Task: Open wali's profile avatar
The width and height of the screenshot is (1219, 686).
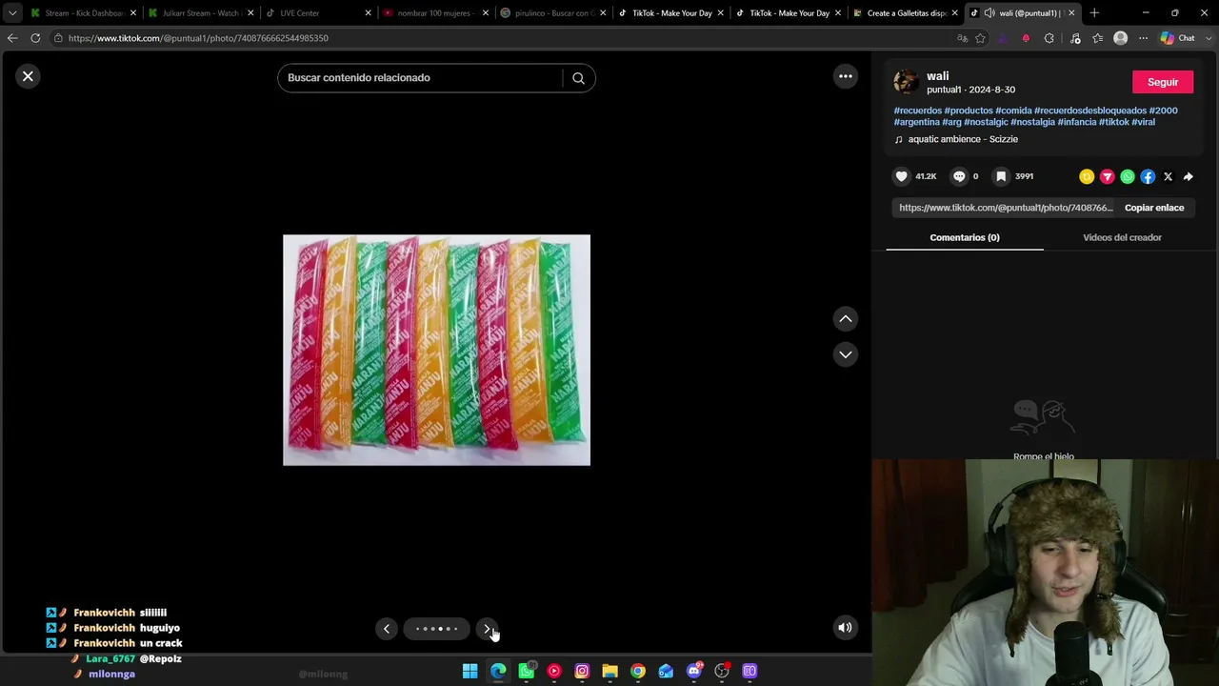Action: point(907,82)
